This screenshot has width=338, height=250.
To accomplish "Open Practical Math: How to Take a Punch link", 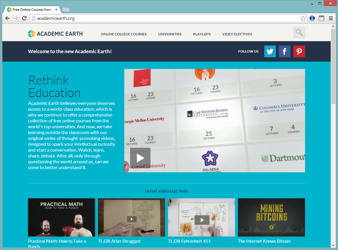I will tap(57, 244).
